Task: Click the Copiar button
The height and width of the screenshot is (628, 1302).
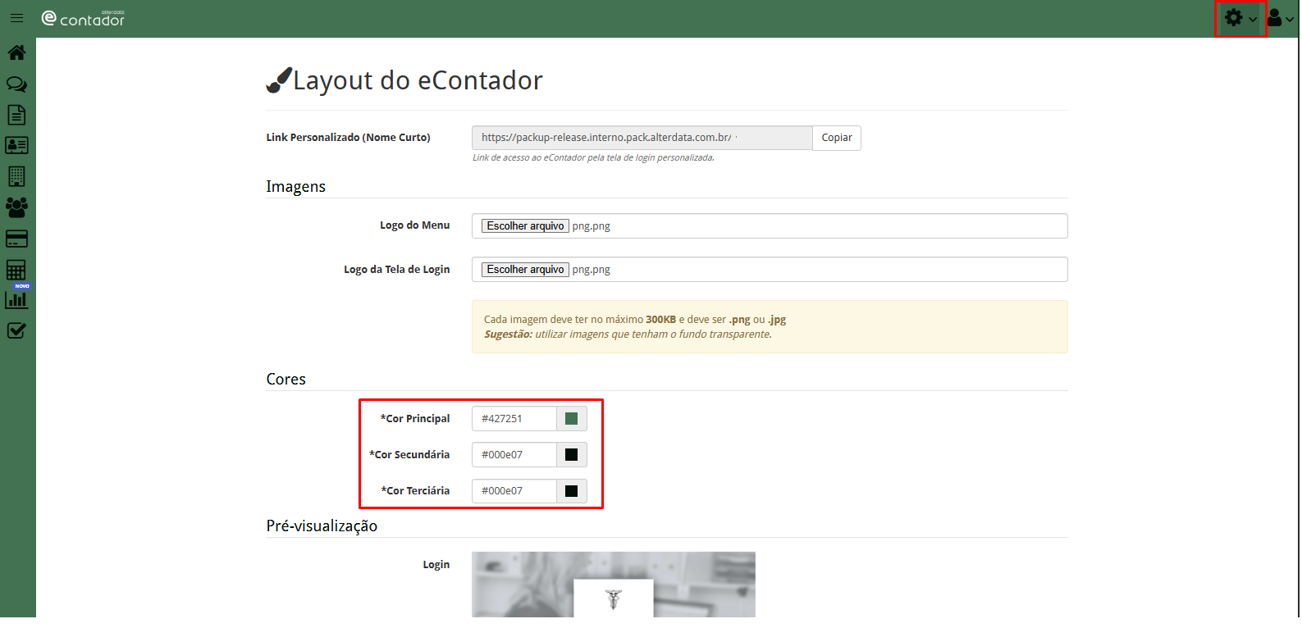Action: [836, 138]
